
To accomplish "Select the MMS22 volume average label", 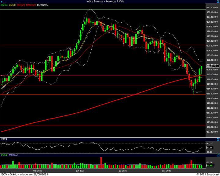I will [13, 155].
